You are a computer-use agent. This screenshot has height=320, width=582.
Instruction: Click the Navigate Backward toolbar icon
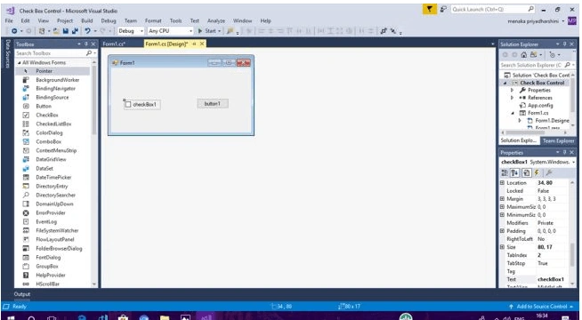click(14, 31)
